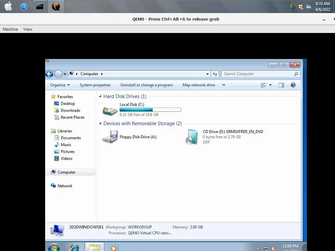The height and width of the screenshot is (251, 335).
Task: Select Downloads under Favorites
Action: point(70,110)
